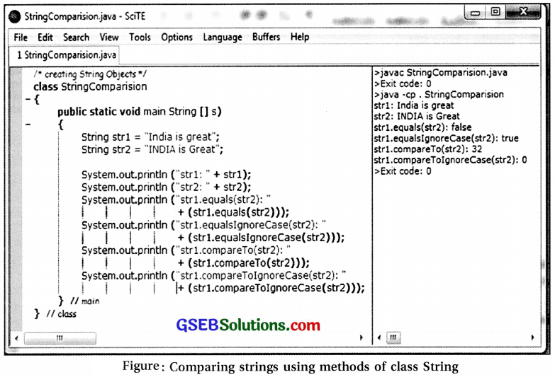The width and height of the screenshot is (555, 377).
Task: Click output line 'str1: India is great'
Action: coord(414,105)
